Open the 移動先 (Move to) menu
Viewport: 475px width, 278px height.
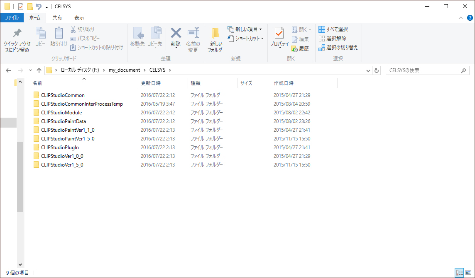[x=137, y=37]
